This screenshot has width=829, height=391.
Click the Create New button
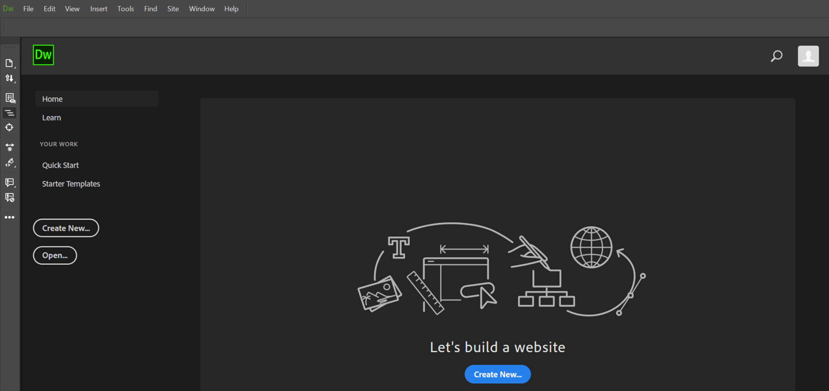[66, 228]
